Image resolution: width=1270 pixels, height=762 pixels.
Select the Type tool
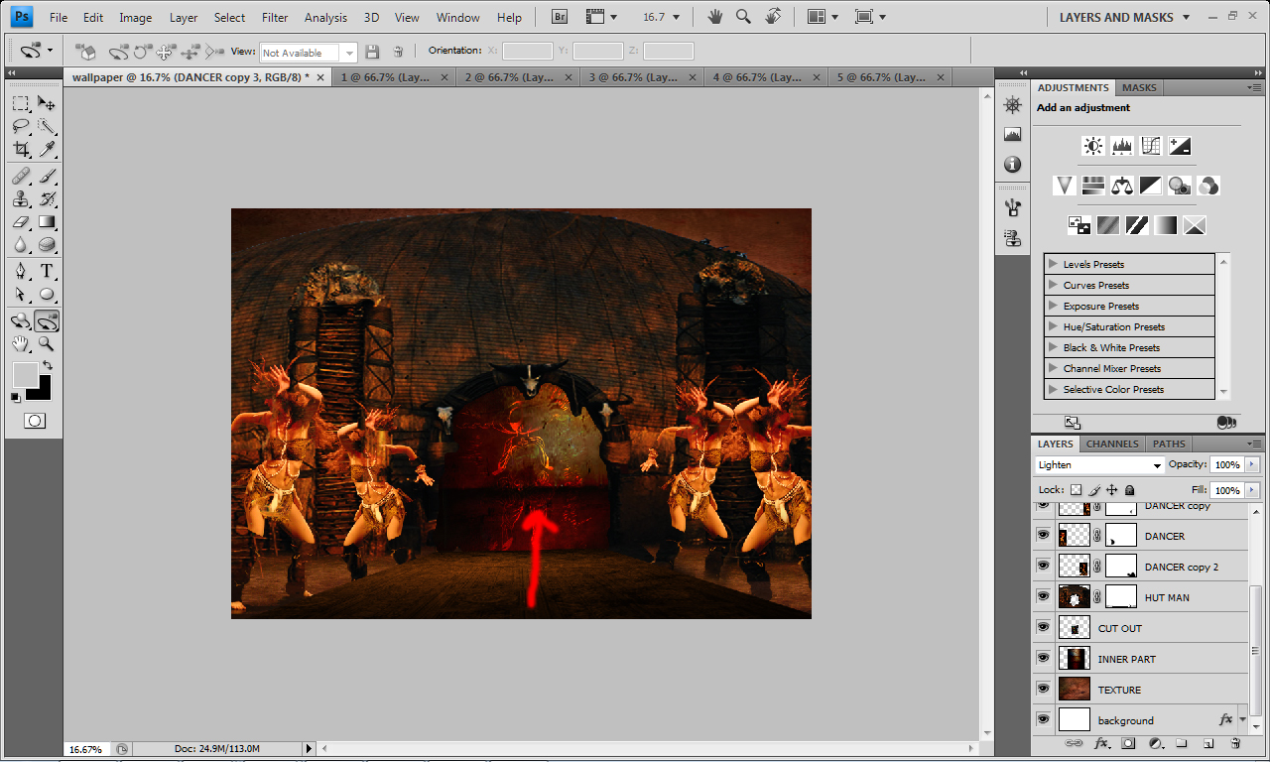coord(47,271)
